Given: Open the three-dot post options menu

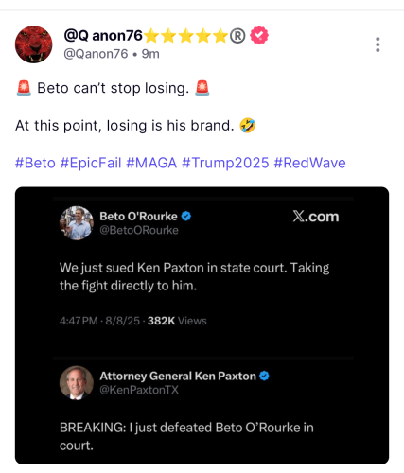Looking at the screenshot, I should tap(378, 44).
